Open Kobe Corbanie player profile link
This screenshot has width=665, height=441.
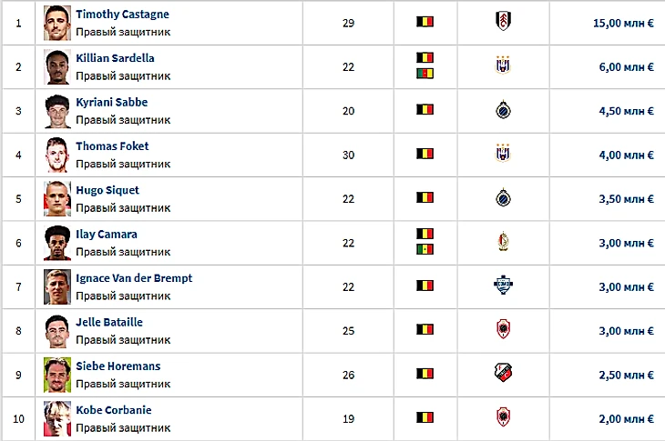(x=113, y=410)
